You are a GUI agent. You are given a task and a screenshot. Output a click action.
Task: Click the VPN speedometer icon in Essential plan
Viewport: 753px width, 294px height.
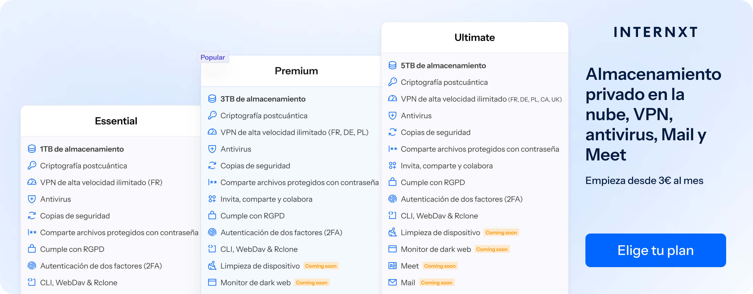32,182
